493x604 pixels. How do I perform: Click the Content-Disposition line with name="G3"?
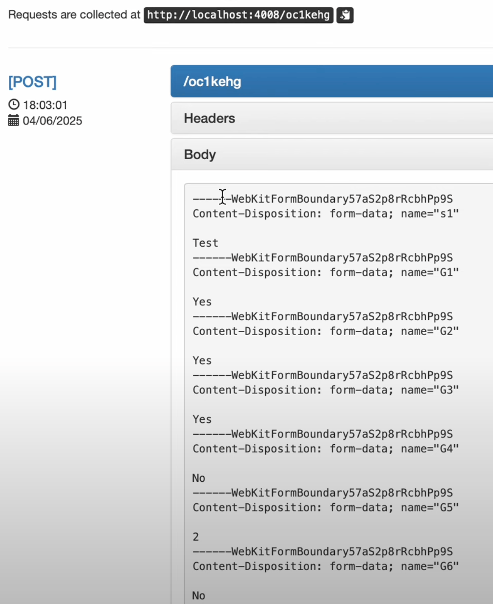point(325,390)
